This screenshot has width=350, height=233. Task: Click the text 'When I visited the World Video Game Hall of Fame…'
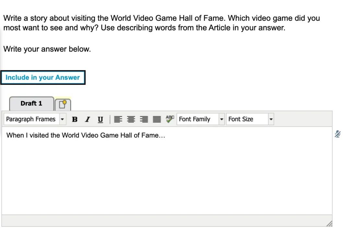(86, 135)
